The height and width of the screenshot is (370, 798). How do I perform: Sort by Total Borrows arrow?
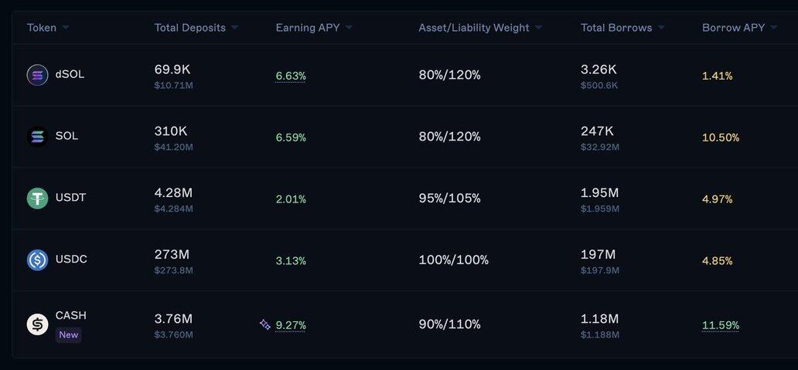pyautogui.click(x=661, y=28)
